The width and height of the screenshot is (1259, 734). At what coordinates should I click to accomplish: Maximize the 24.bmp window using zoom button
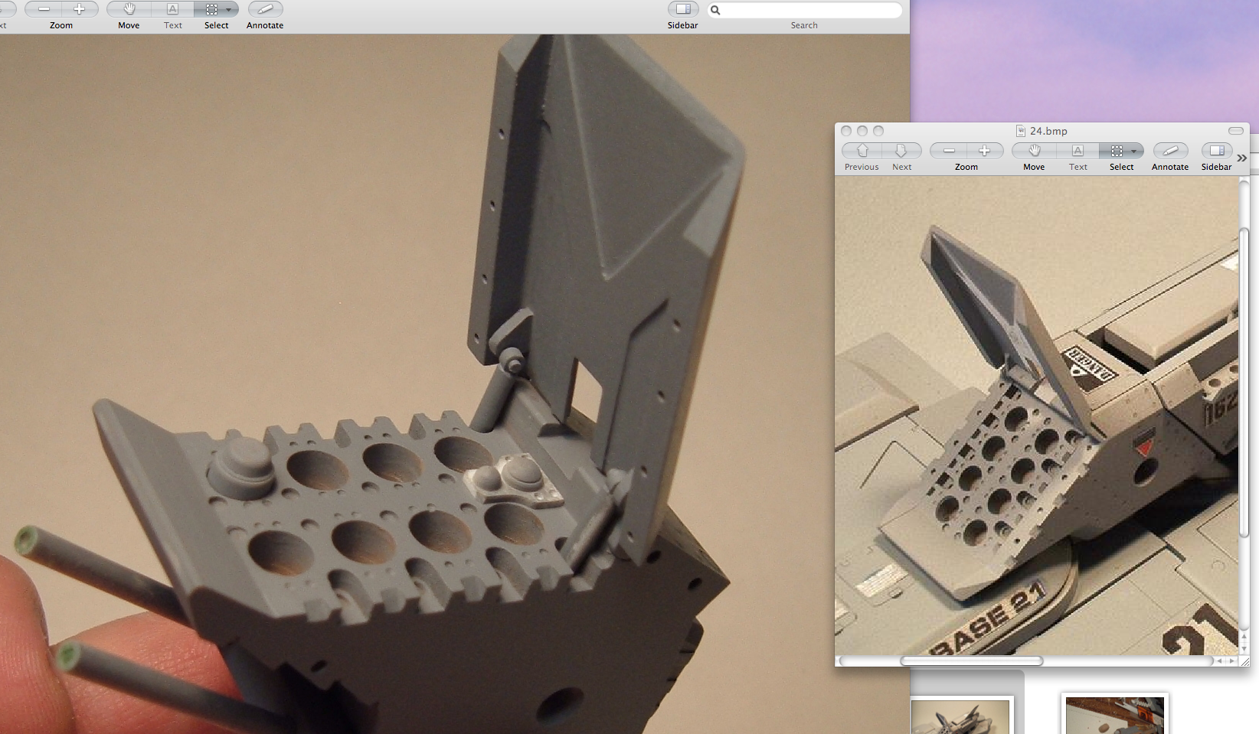coord(878,131)
